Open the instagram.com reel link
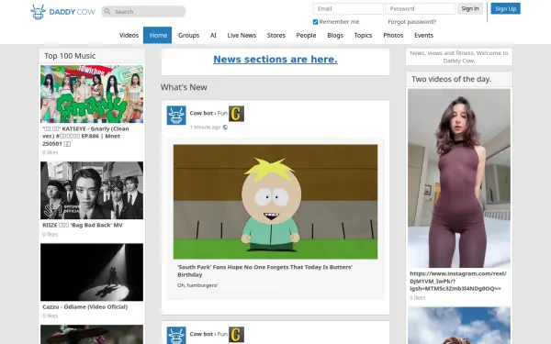Image resolution: width=551 pixels, height=344 pixels. click(458, 281)
